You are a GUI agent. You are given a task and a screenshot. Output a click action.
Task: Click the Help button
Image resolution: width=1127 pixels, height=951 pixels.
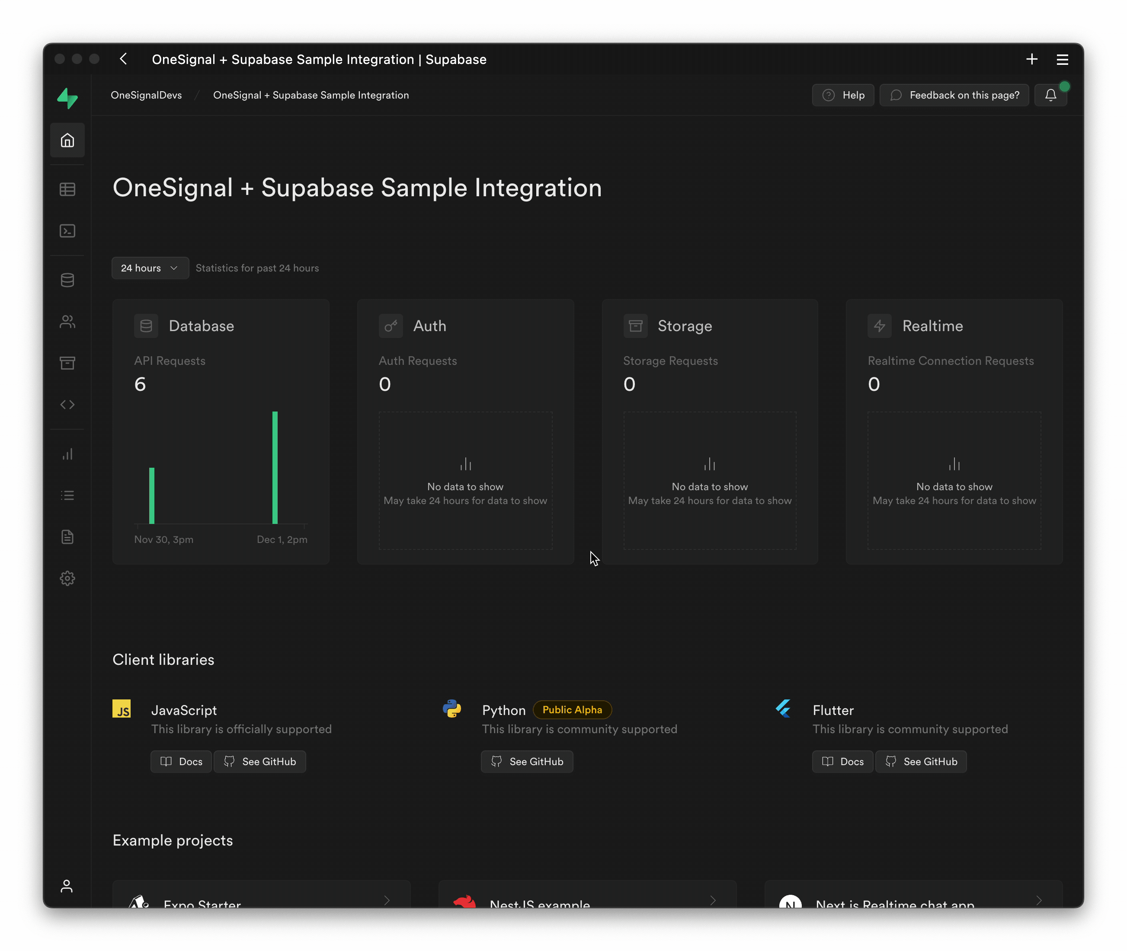[x=843, y=96]
